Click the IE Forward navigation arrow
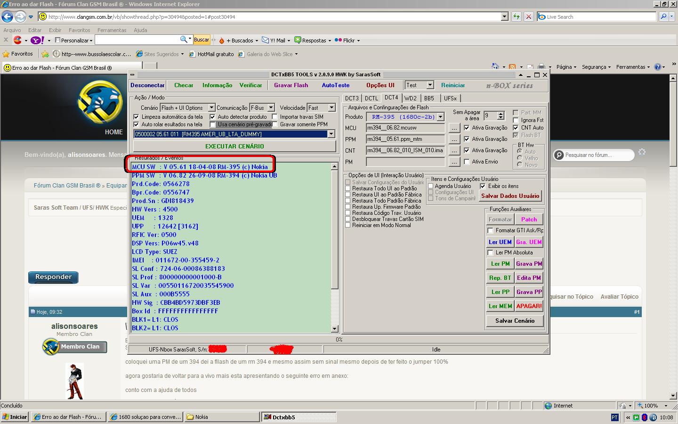The height and width of the screenshot is (424, 678). [20, 17]
